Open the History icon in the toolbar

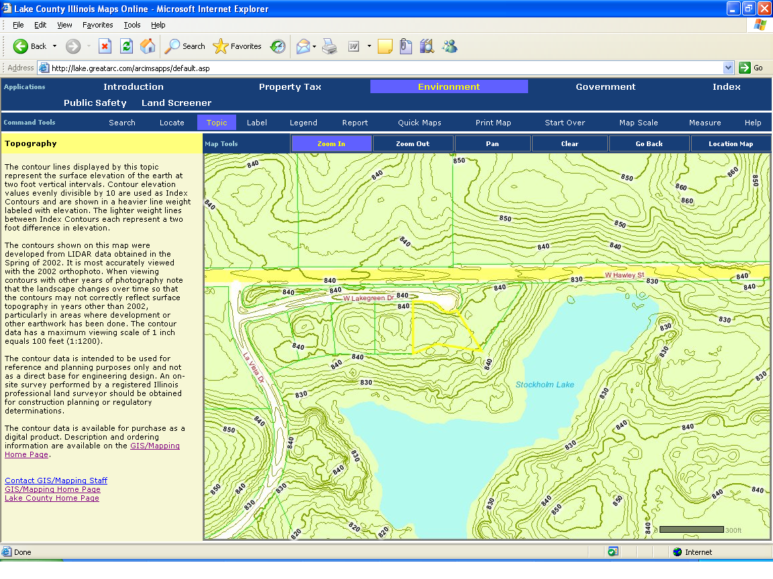(278, 46)
